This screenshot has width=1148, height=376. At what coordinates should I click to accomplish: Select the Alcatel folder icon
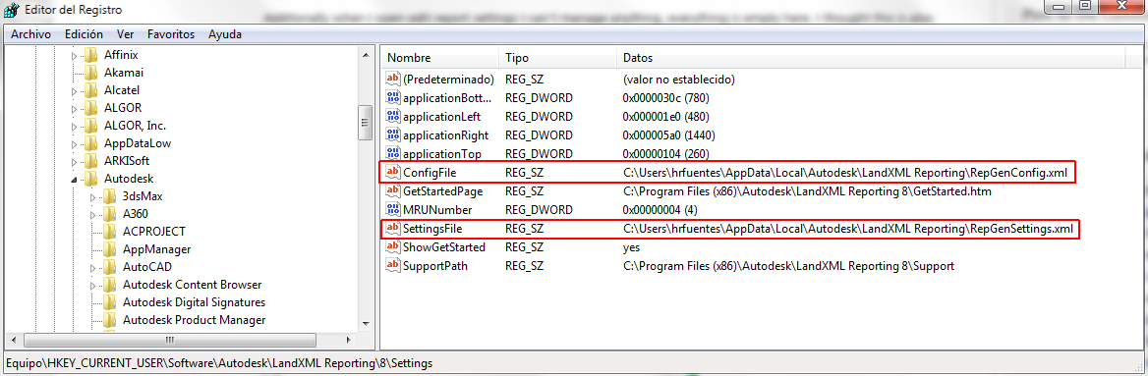point(90,90)
